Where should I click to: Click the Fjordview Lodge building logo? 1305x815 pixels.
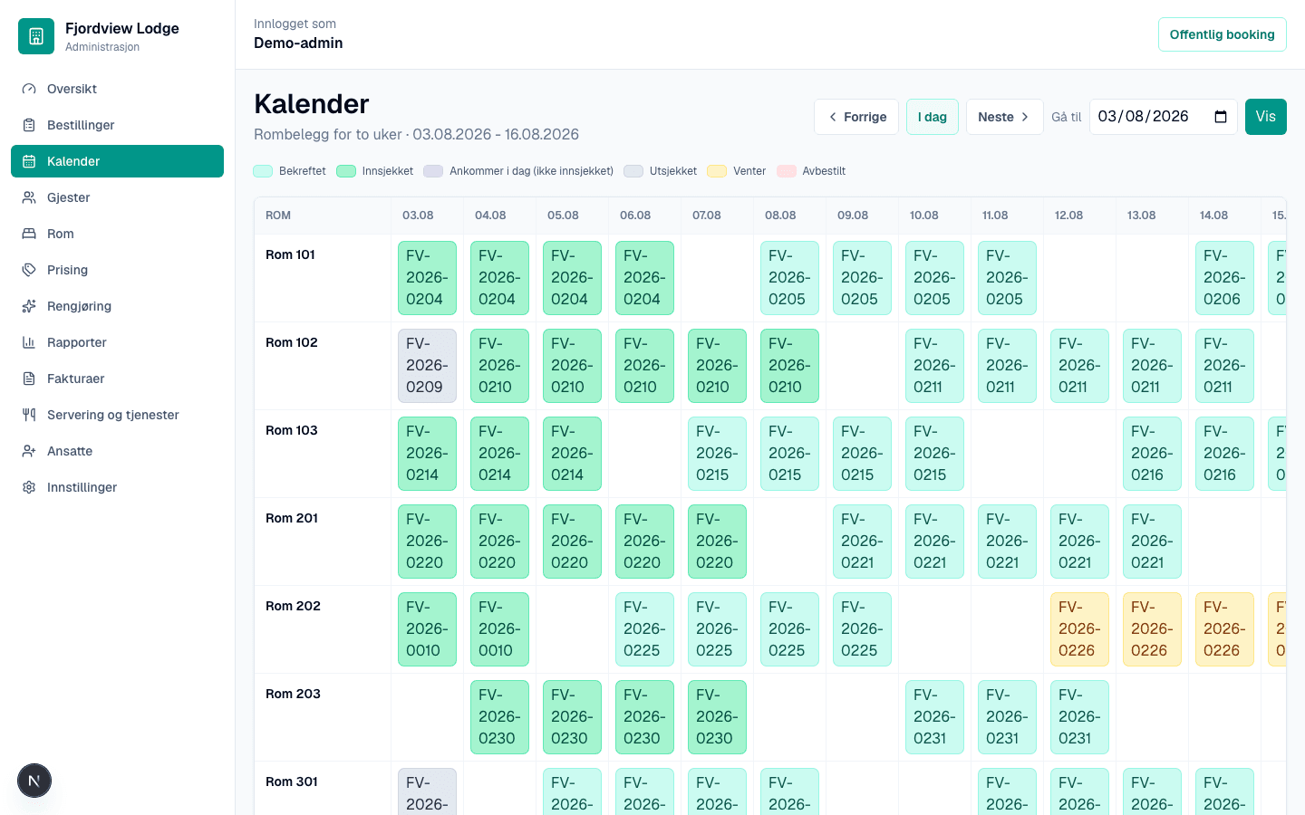pyautogui.click(x=36, y=36)
